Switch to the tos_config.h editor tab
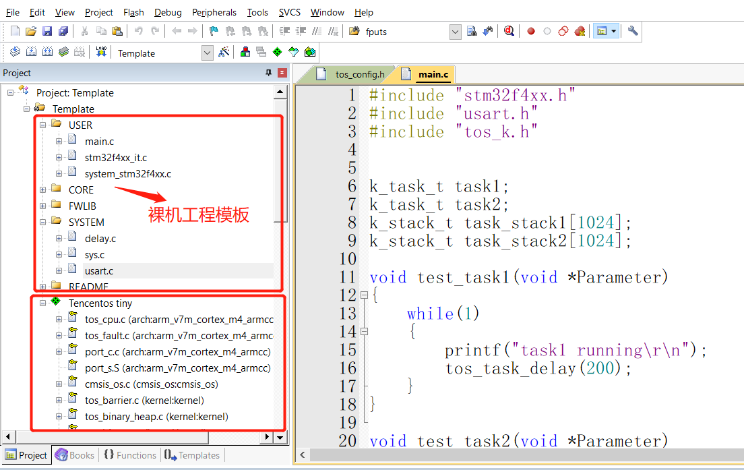This screenshot has width=744, height=470. pos(351,75)
